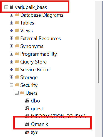Expand the Tables node
The height and width of the screenshot is (137, 103).
(11, 23)
